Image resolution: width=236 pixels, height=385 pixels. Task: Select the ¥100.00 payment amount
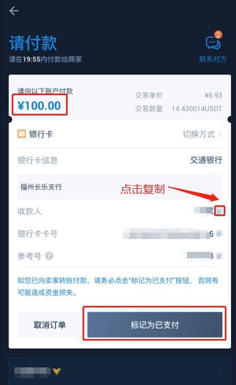coord(39,106)
